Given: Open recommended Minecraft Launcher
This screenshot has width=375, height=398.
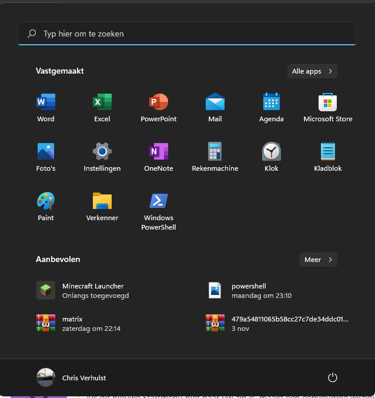Looking at the screenshot, I should pyautogui.click(x=88, y=290).
